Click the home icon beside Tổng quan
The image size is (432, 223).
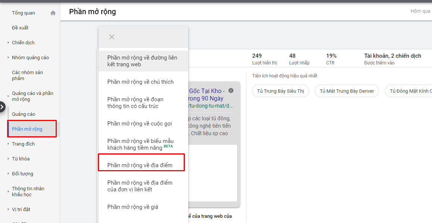(53, 13)
